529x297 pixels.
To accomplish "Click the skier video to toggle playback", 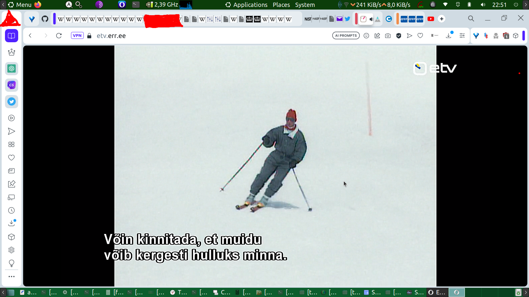I will 275,166.
